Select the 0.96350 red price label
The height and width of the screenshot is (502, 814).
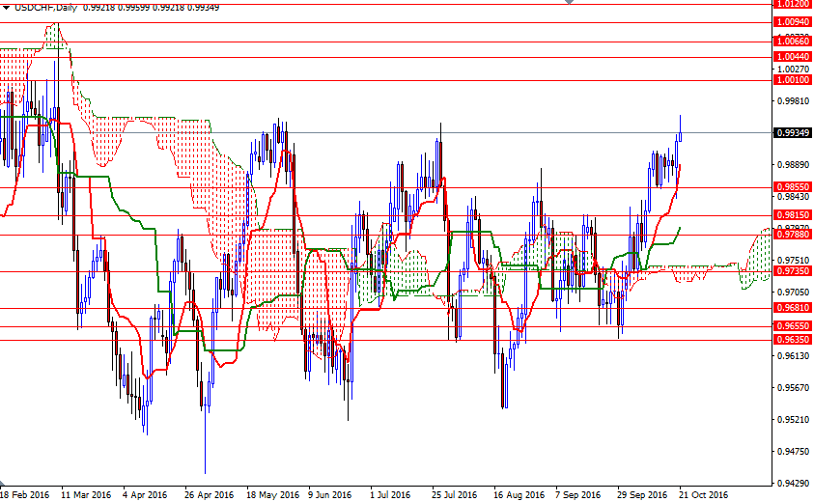coord(792,340)
